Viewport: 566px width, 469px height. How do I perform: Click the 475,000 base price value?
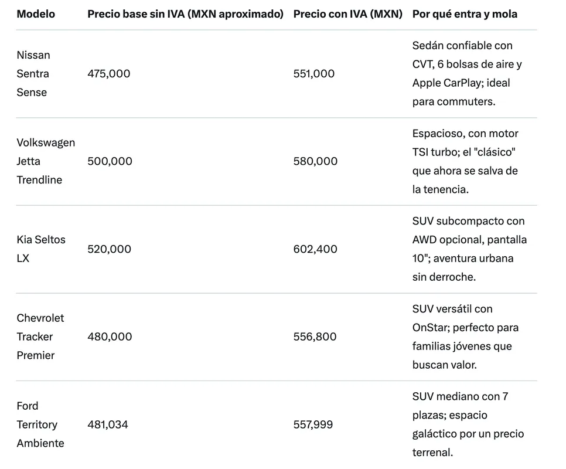(108, 74)
